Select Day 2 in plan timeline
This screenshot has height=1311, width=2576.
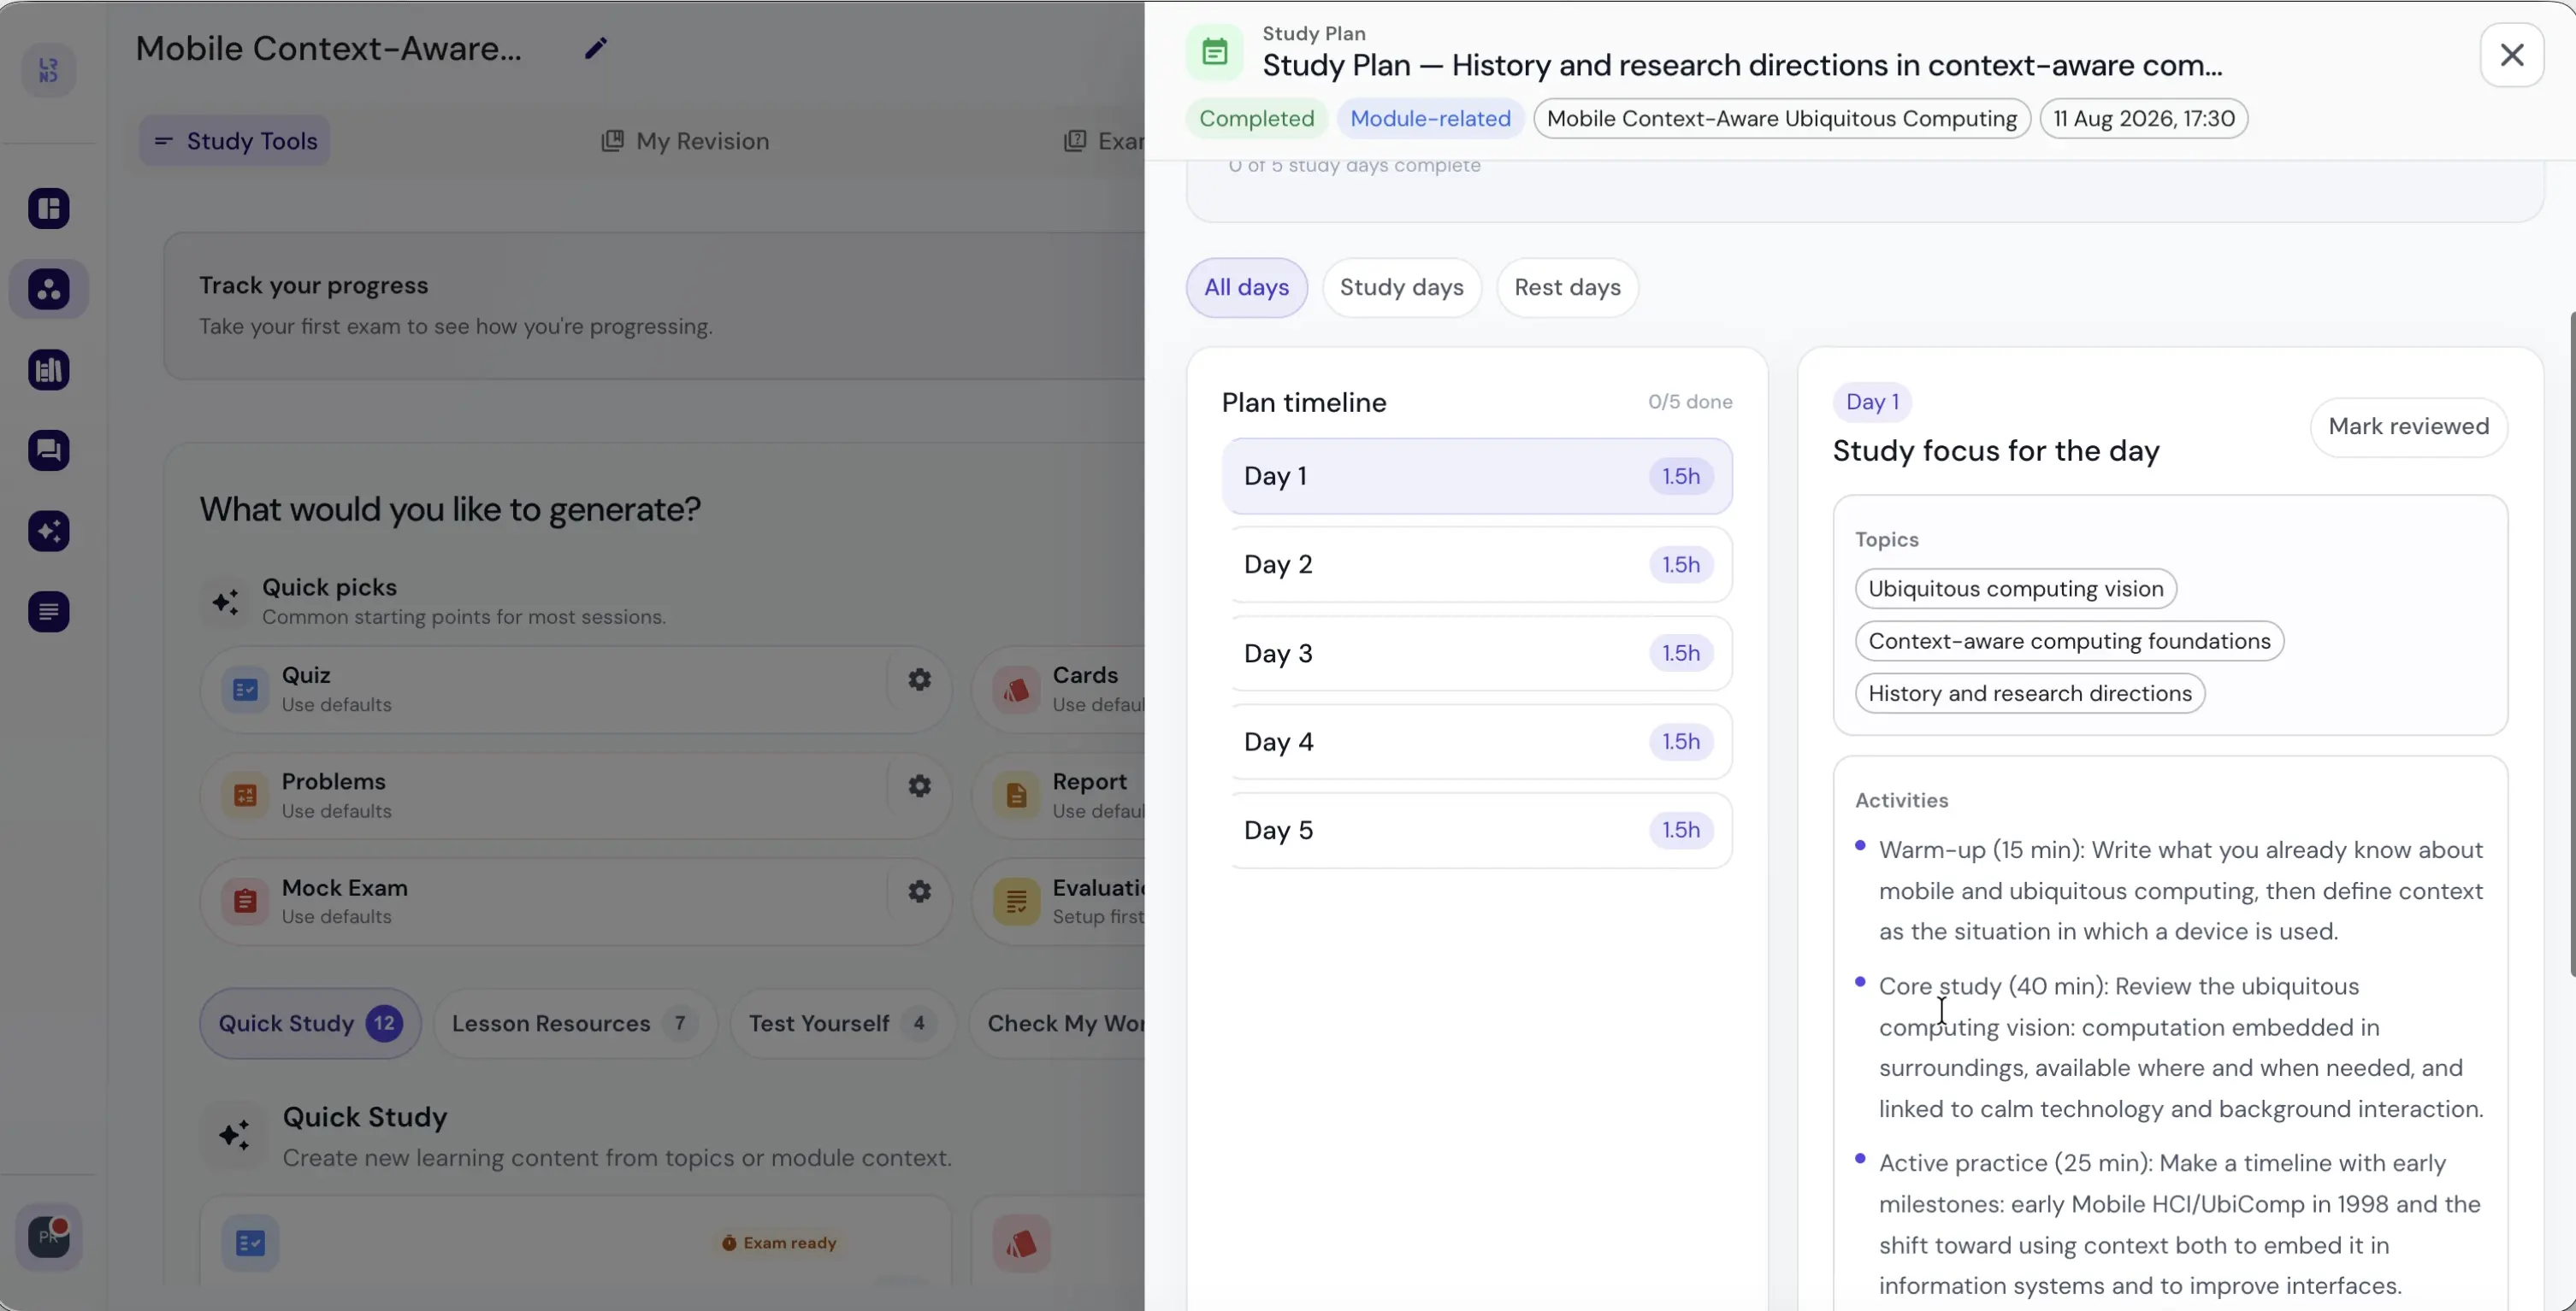pyautogui.click(x=1477, y=565)
